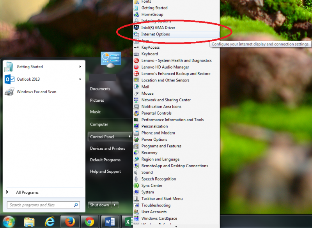Open Pictures from the Start menu

(x=97, y=101)
